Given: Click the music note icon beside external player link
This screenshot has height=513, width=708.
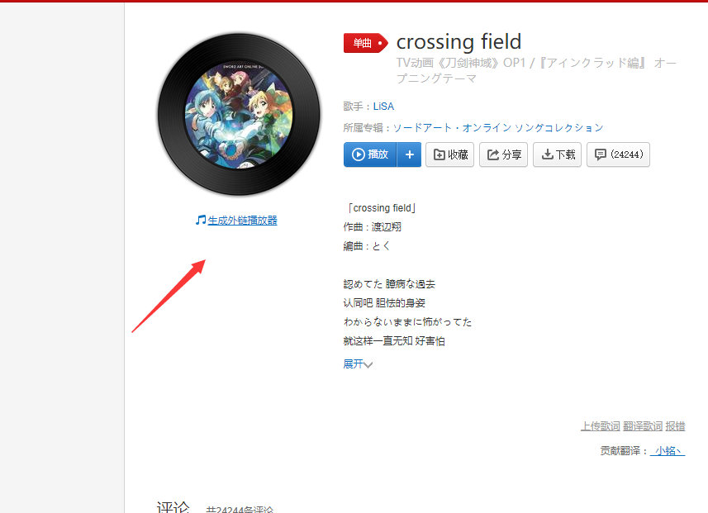Looking at the screenshot, I should tap(201, 220).
